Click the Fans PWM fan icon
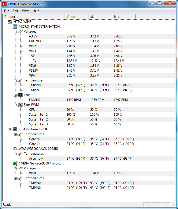Image resolution: width=178 pixels, height=209 pixels. [x=20, y=105]
